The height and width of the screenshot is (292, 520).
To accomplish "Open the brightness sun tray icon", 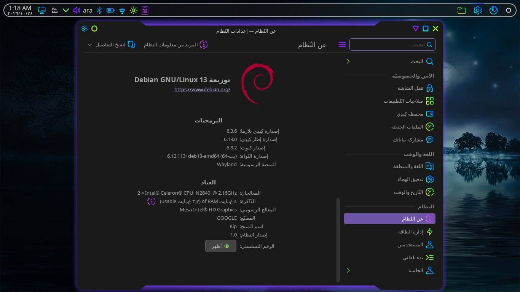I will point(133,10).
